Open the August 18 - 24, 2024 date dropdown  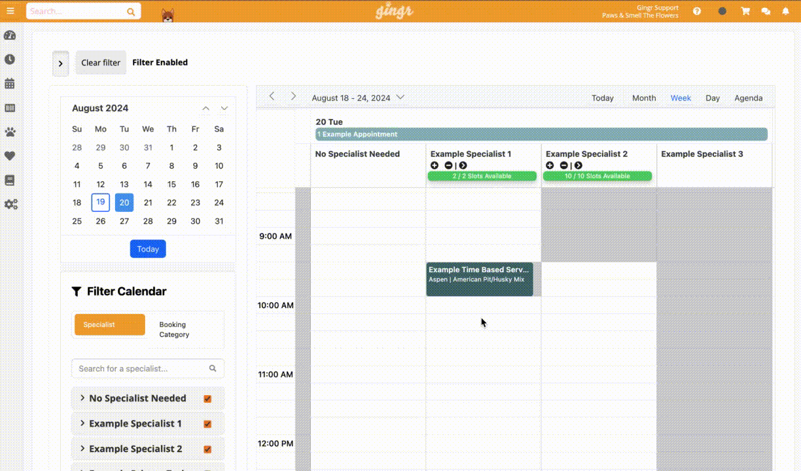358,98
